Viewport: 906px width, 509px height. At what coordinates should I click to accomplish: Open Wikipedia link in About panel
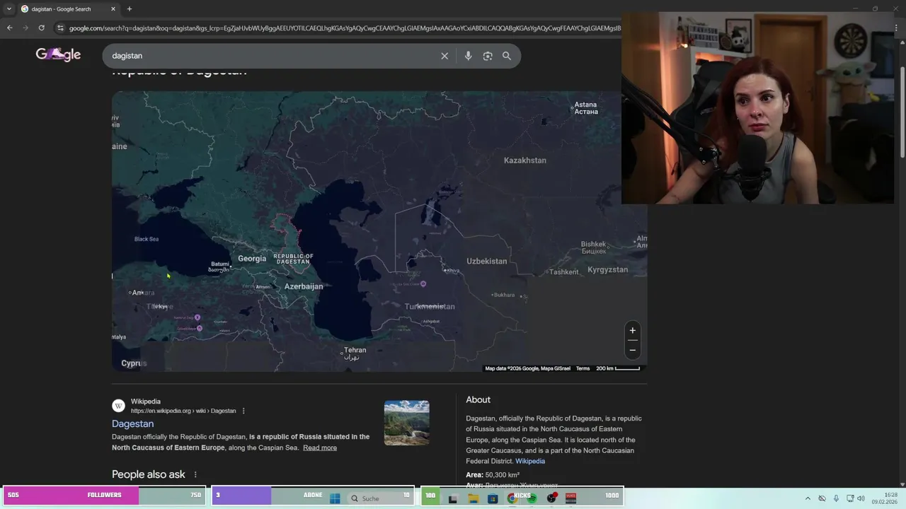(x=530, y=461)
